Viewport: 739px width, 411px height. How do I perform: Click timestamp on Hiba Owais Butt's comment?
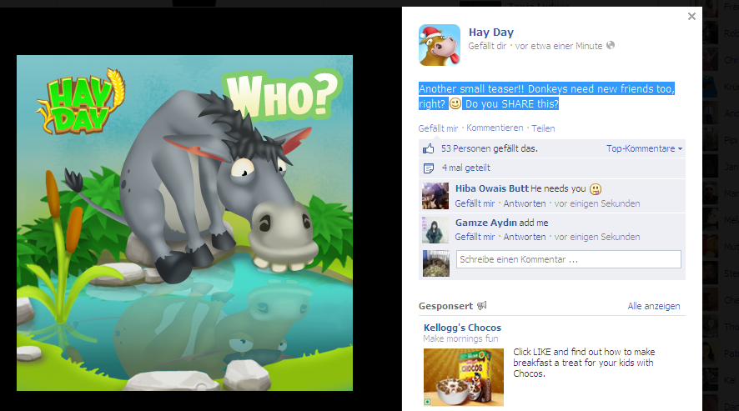click(597, 203)
